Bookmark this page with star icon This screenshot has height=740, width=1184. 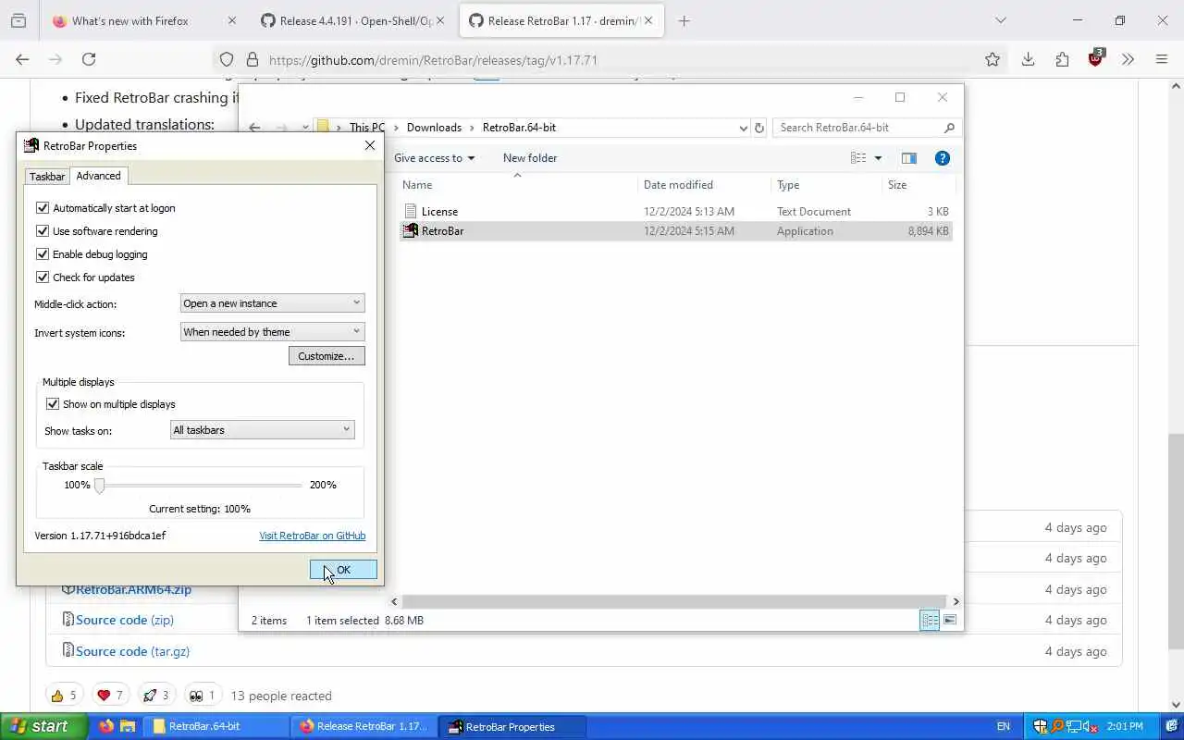coord(993,60)
